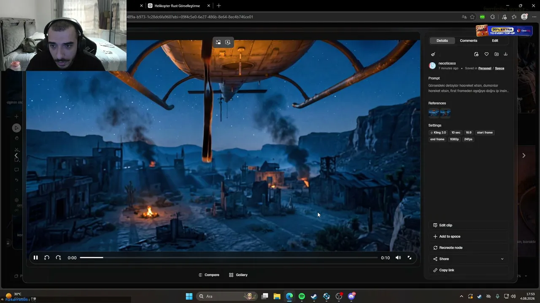
Task: Show hidden system tray icons
Action: pyautogui.click(x=461, y=296)
